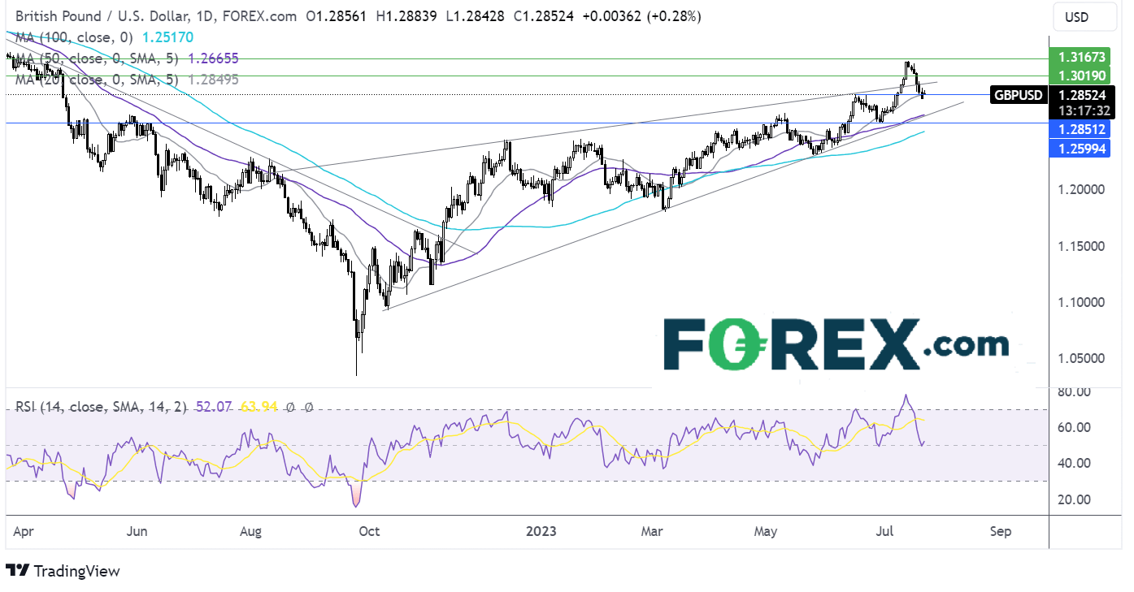Click the Apr label on time axis
Viewport: 1134px width, 592px height.
tap(24, 531)
